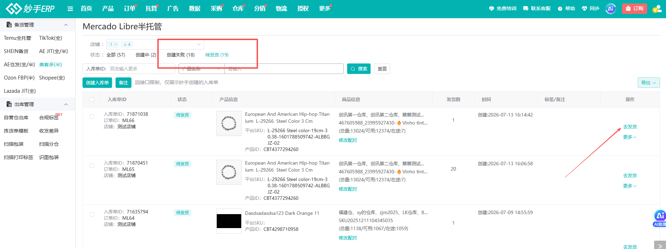This screenshot has height=249, width=666.
Task: Open the 广告 top menu
Action: 173,8
